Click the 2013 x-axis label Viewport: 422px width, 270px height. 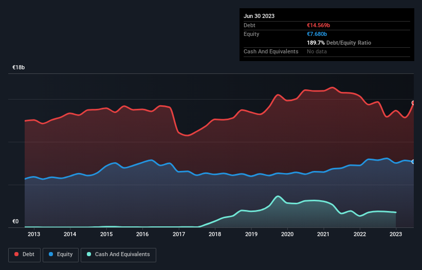[x=34, y=234]
